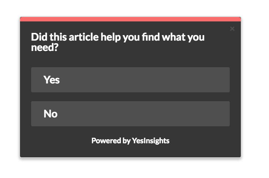Viewport: 269px width, 178px height.
Task: Click the red accent bar atop popup
Action: [130, 19]
